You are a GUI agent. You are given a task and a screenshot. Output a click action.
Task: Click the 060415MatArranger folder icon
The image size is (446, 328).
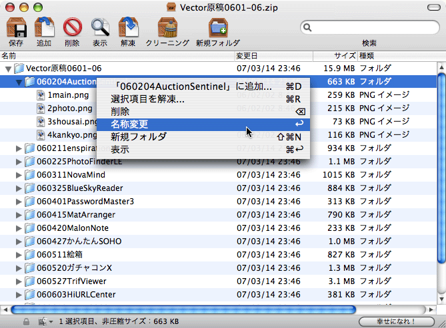[29, 215]
